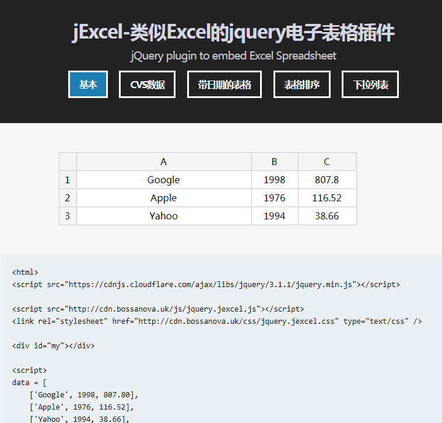Select the 基本 tab button

coord(88,85)
